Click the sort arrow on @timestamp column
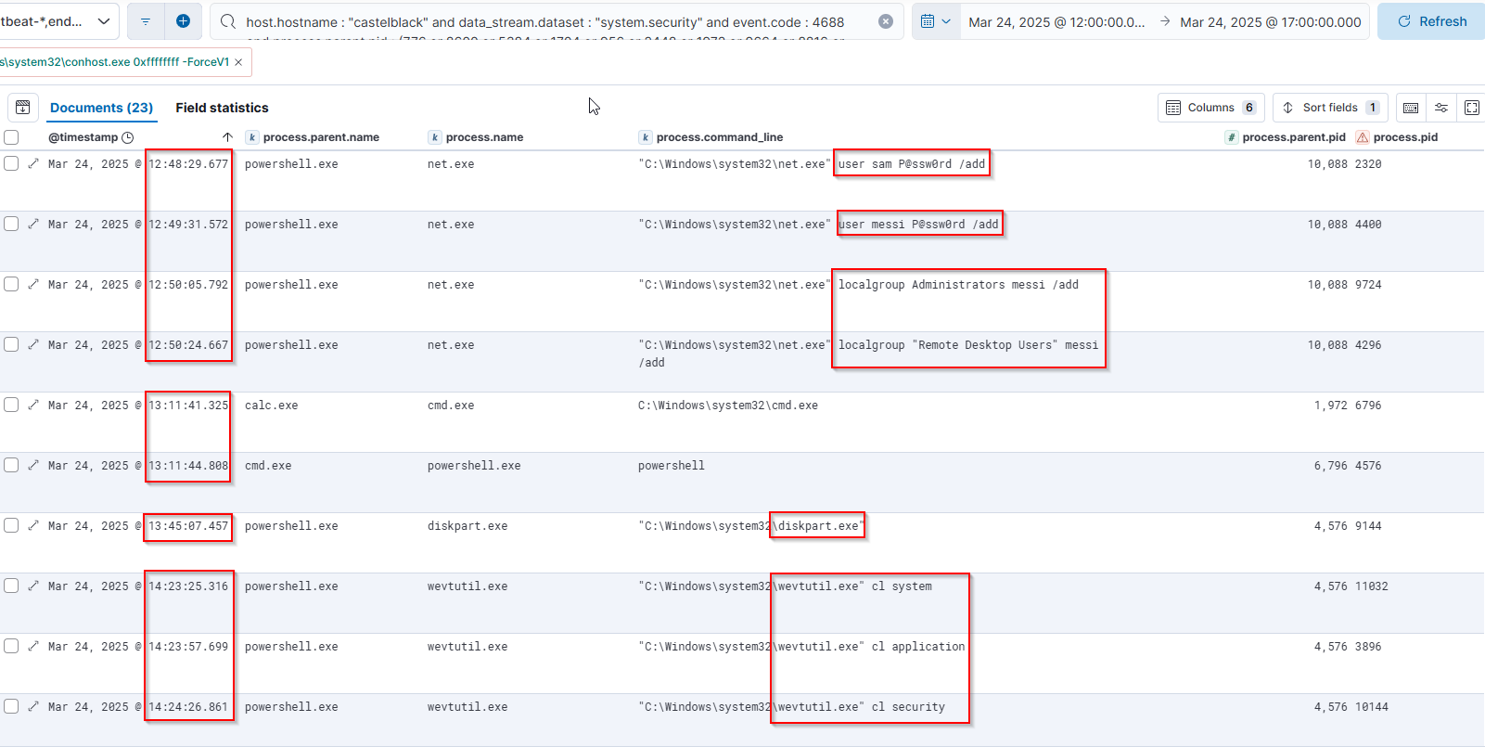1485x747 pixels. click(227, 137)
